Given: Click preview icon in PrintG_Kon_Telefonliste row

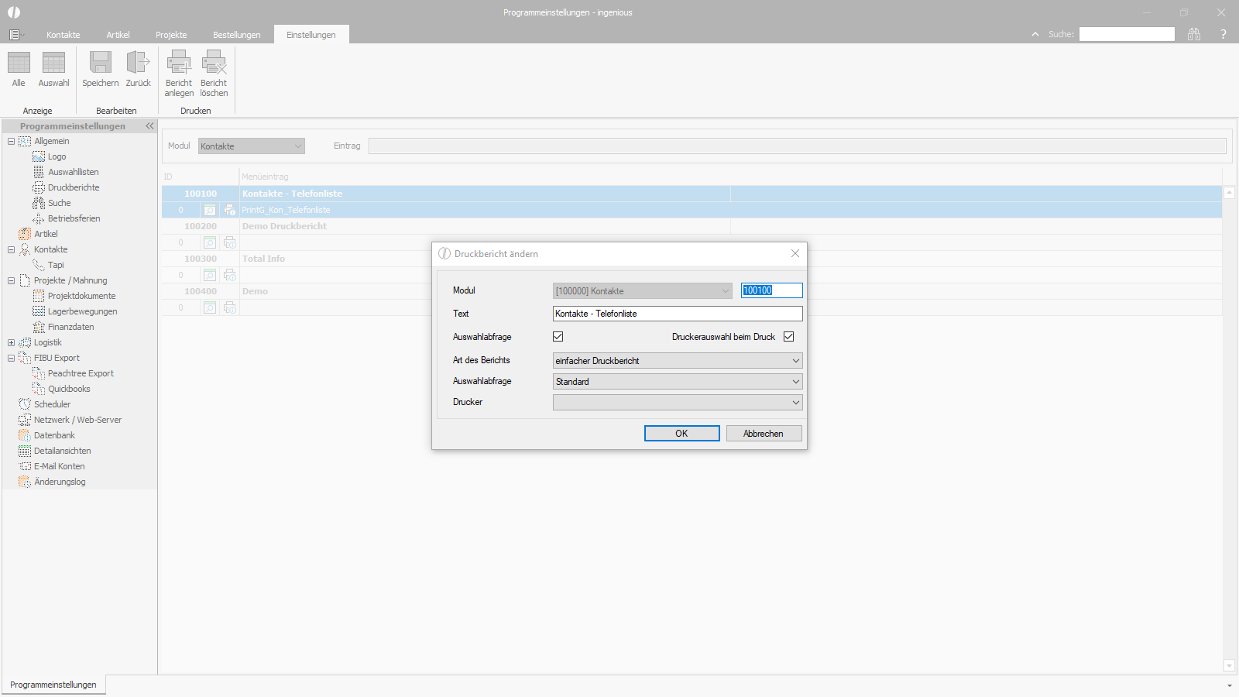Looking at the screenshot, I should (209, 210).
